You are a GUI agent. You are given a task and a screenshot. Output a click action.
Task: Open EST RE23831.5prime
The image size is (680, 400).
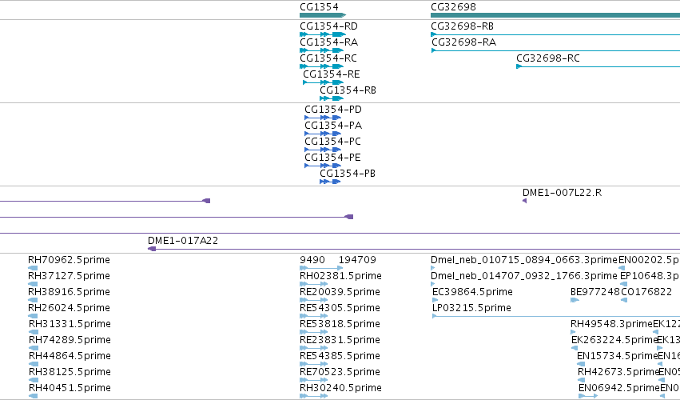340,340
